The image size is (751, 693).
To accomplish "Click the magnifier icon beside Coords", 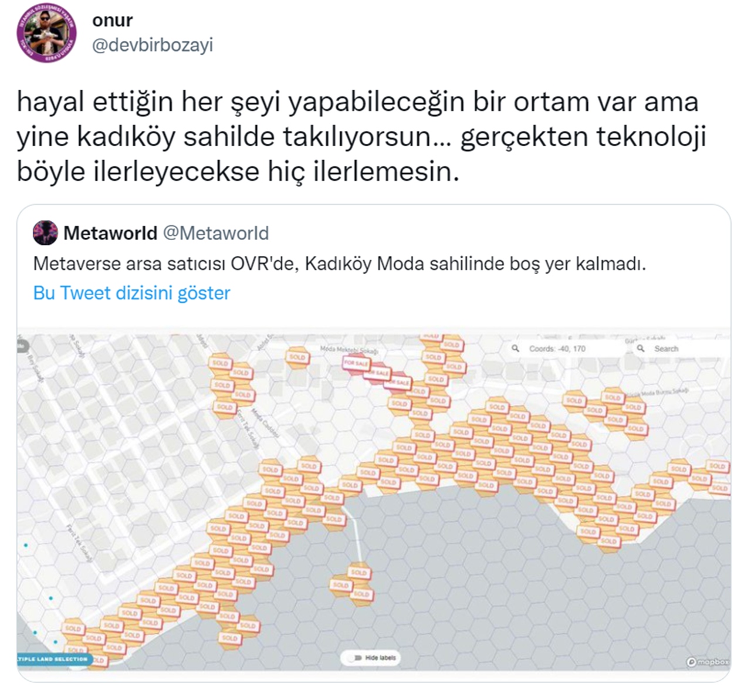I will pyautogui.click(x=516, y=349).
